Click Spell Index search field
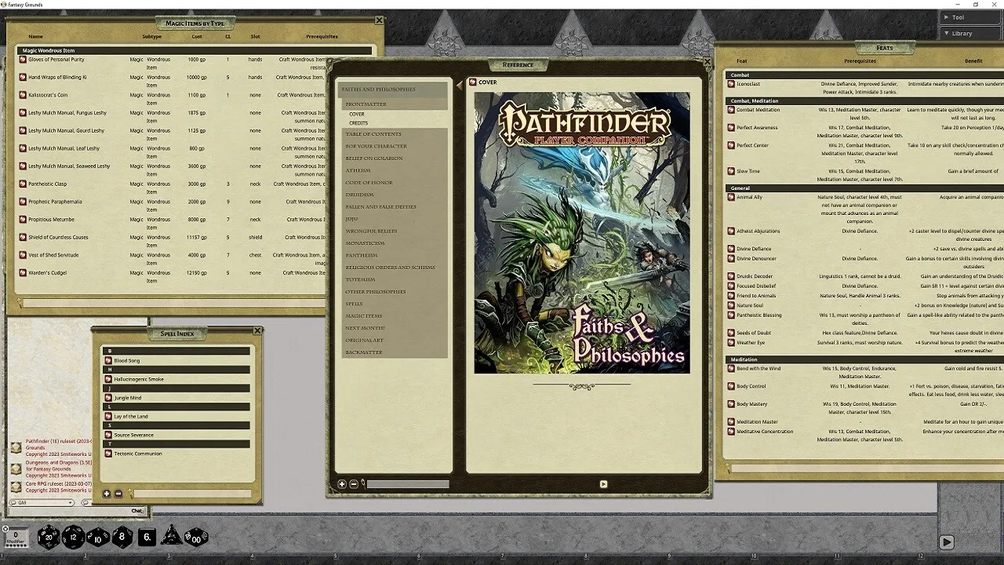The image size is (1004, 565). click(x=191, y=494)
